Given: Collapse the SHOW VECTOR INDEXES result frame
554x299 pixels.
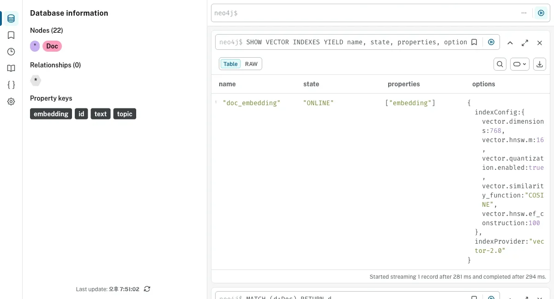Looking at the screenshot, I should [x=510, y=42].
